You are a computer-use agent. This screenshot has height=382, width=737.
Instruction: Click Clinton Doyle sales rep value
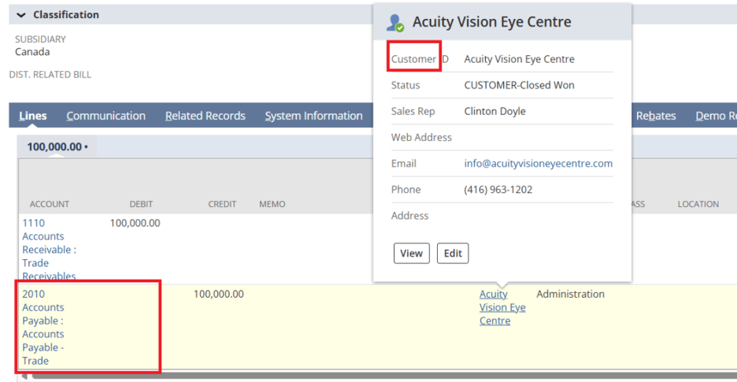(495, 112)
